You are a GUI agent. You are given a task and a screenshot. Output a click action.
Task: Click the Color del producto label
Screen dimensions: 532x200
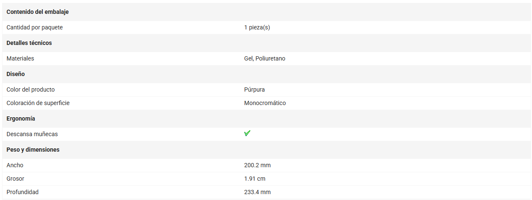point(31,89)
